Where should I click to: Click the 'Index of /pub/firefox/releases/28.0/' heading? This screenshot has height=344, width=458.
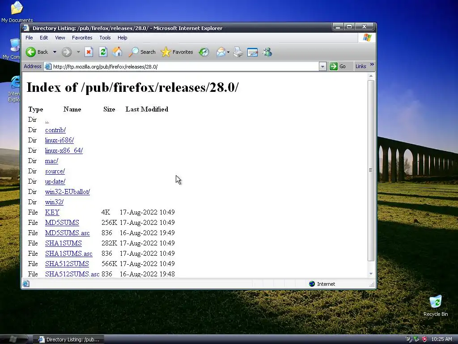click(x=132, y=87)
